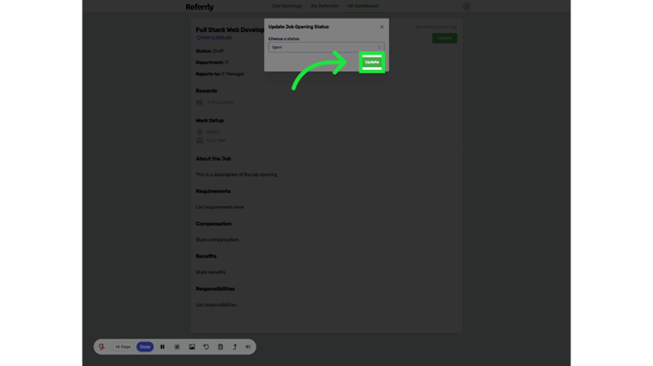Click the upward arrow icon in the recorder toolbar
The width and height of the screenshot is (653, 366).
235,347
